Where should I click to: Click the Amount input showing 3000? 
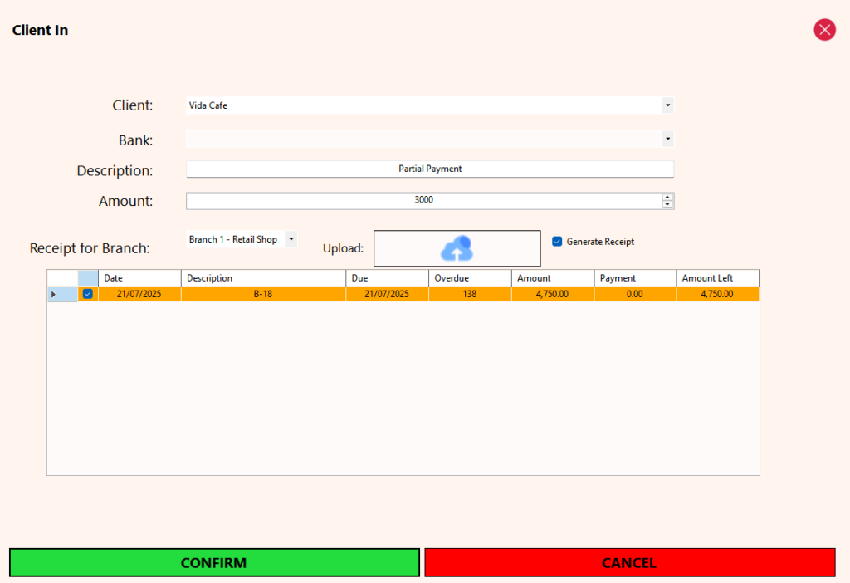point(423,199)
